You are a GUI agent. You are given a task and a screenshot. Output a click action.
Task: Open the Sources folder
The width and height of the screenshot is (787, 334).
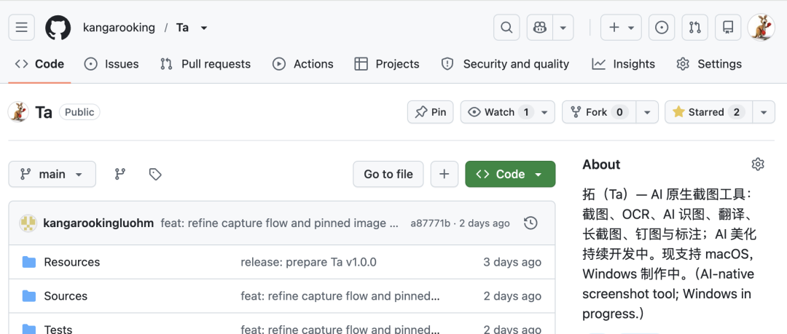(66, 296)
